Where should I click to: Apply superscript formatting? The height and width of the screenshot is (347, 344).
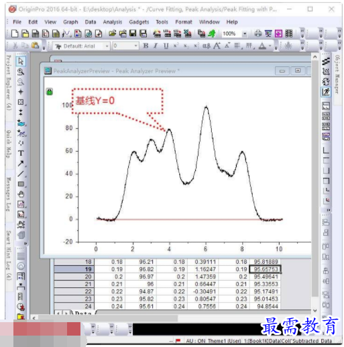pos(176,46)
